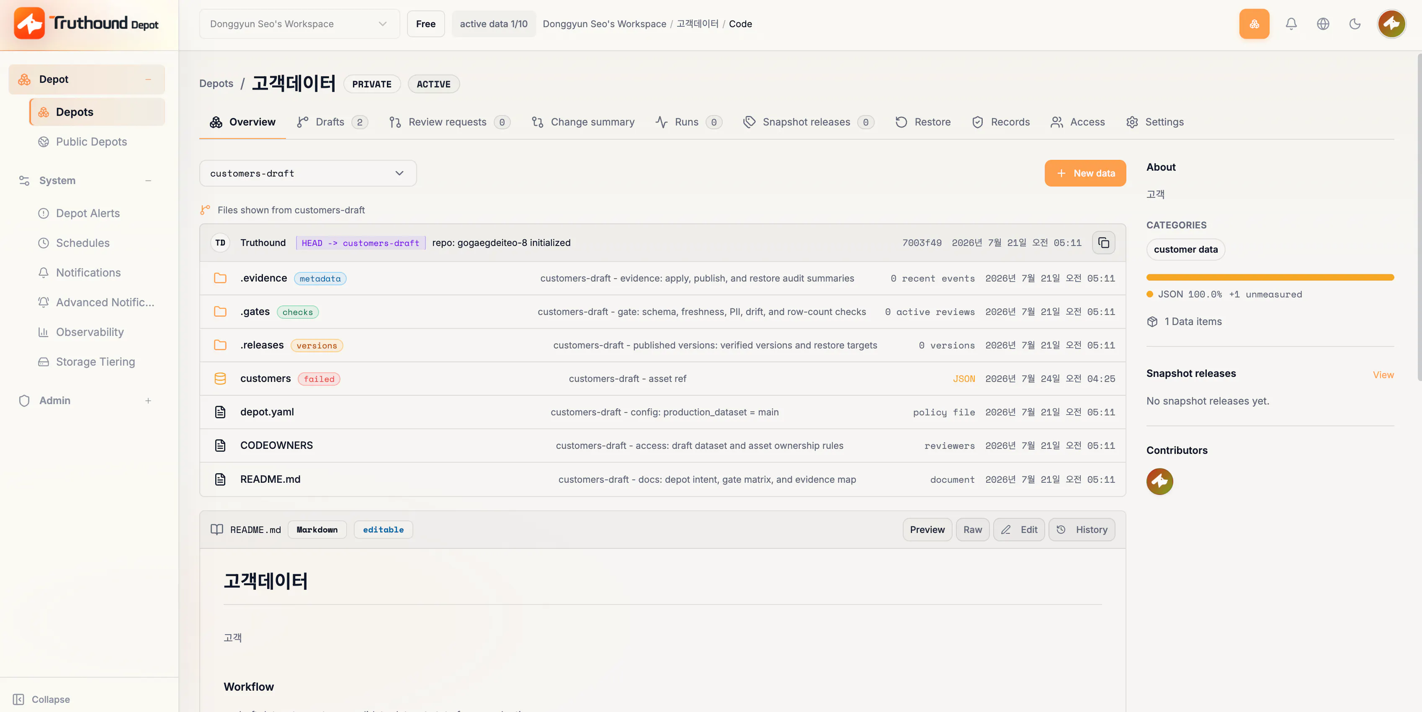Expand the Admin sidebar section
This screenshot has height=712, width=1422.
(148, 401)
